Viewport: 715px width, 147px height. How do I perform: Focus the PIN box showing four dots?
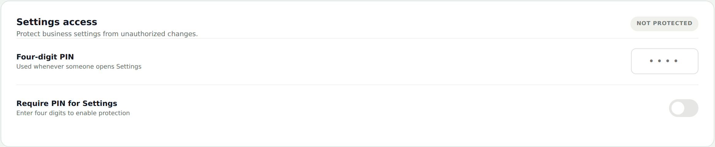click(664, 61)
